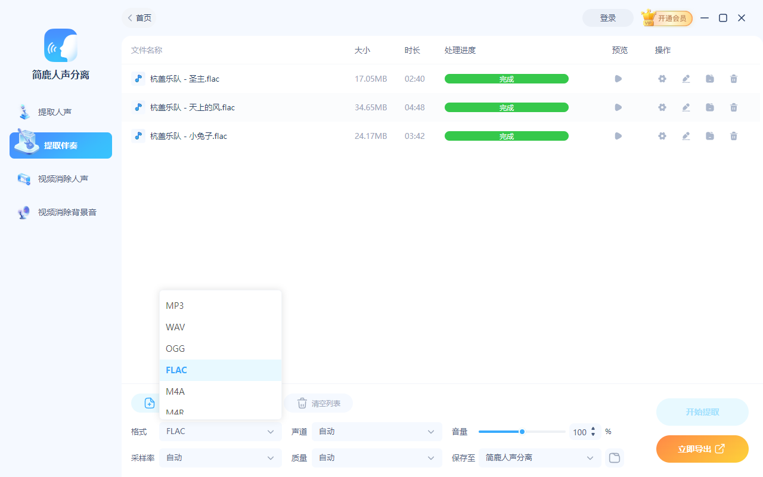The height and width of the screenshot is (477, 763).
Task: Switch to 提取人声 sidebar tab
Action: click(x=61, y=112)
